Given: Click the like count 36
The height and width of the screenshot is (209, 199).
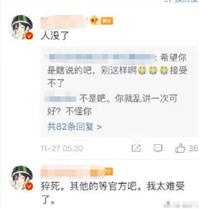Looking at the screenshot, I should click(193, 149).
